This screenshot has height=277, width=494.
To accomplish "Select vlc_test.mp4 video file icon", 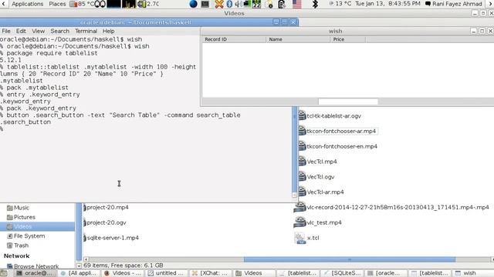I will point(299,222).
